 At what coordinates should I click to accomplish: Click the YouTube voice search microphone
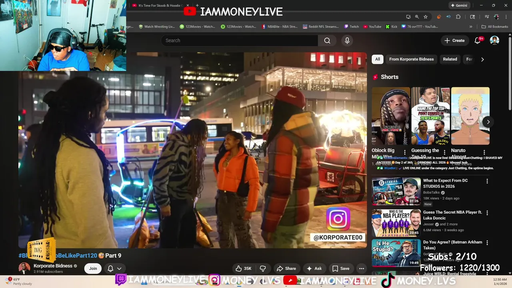(x=347, y=40)
